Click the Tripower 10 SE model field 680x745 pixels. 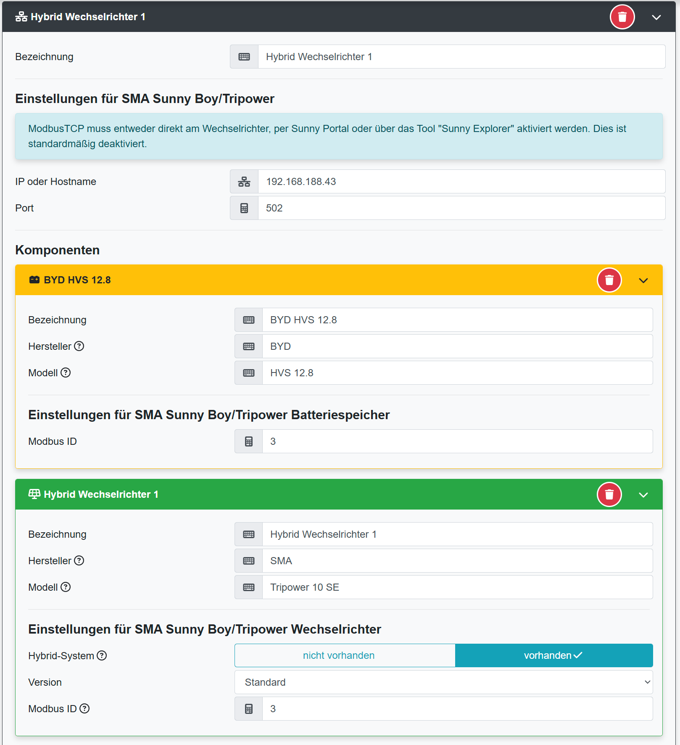pyautogui.click(x=457, y=587)
